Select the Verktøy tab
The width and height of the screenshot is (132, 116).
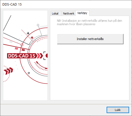click(x=82, y=13)
